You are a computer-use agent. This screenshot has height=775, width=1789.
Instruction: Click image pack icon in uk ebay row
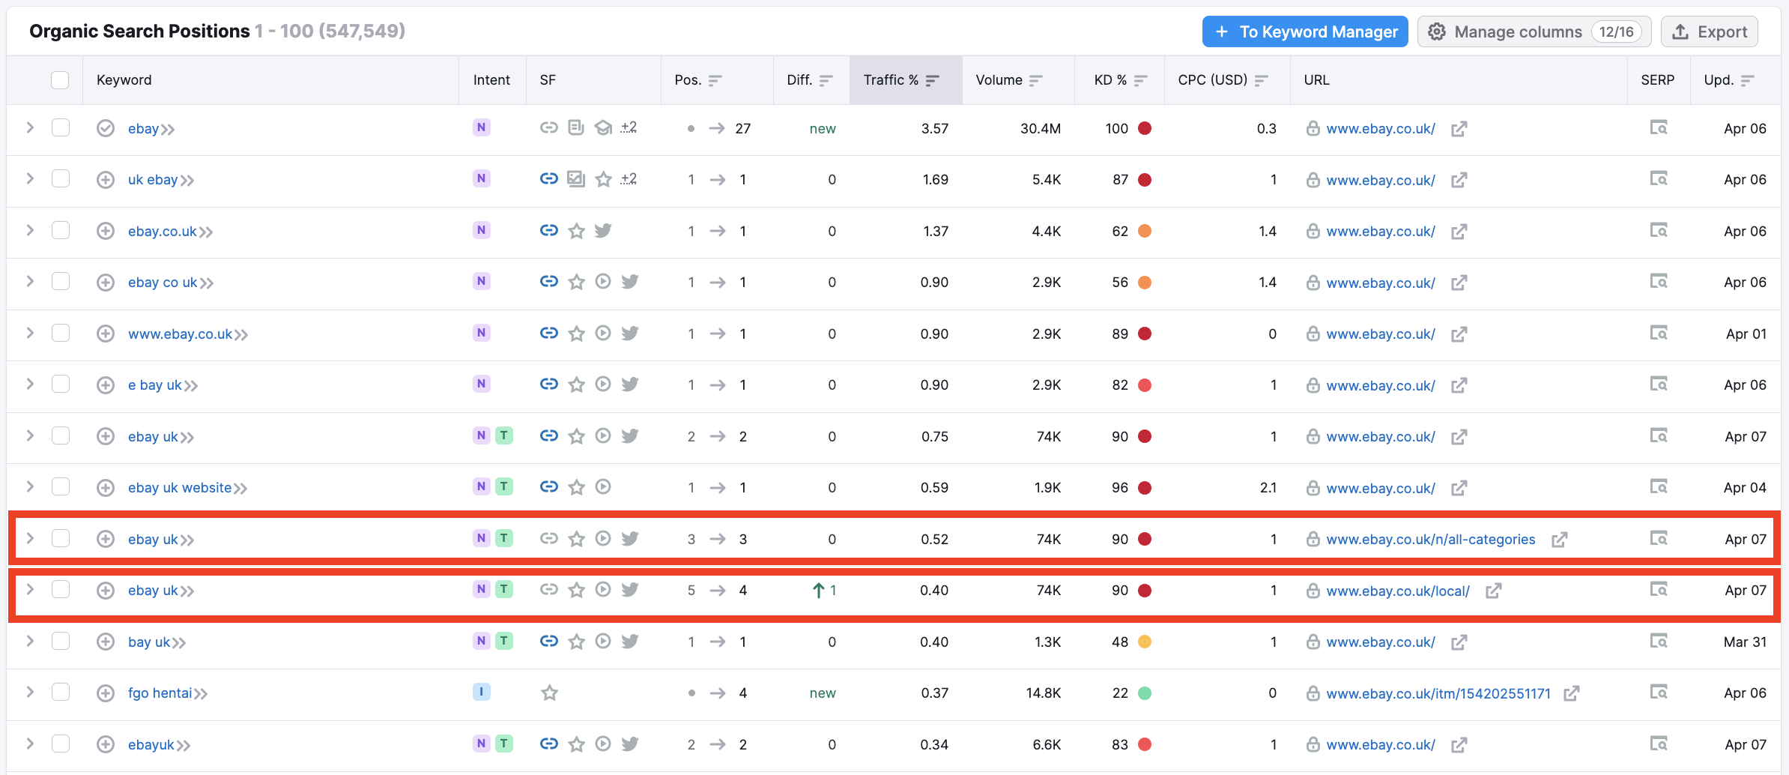coord(576,179)
